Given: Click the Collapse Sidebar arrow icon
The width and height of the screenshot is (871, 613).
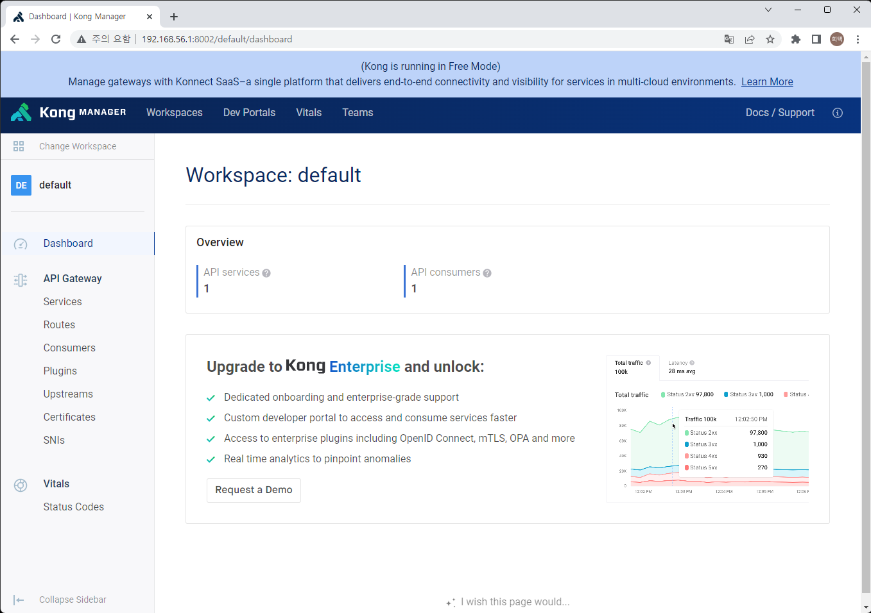Looking at the screenshot, I should (19, 600).
